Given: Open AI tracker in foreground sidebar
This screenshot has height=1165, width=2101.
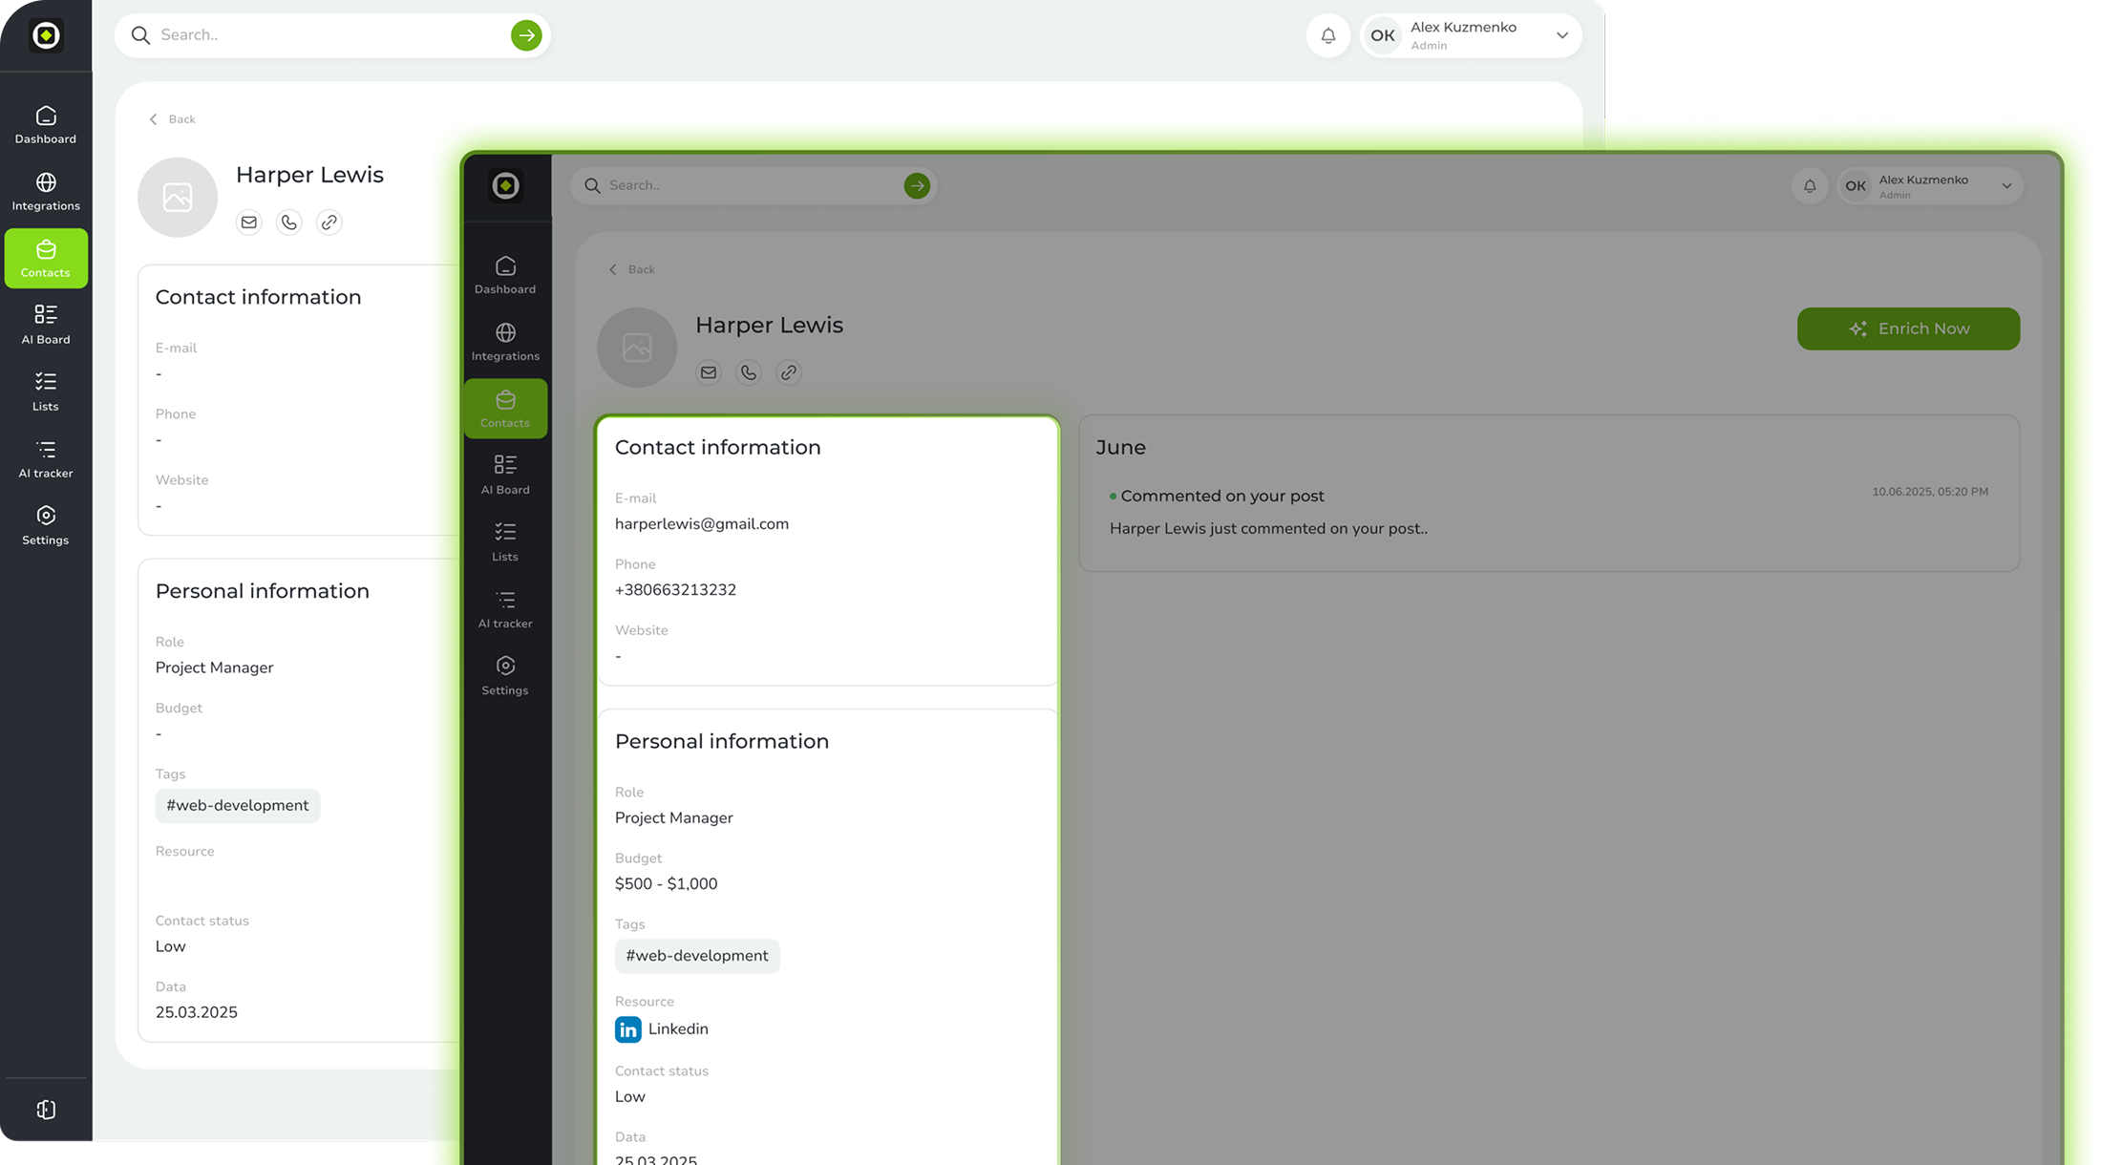Looking at the screenshot, I should click(x=505, y=609).
